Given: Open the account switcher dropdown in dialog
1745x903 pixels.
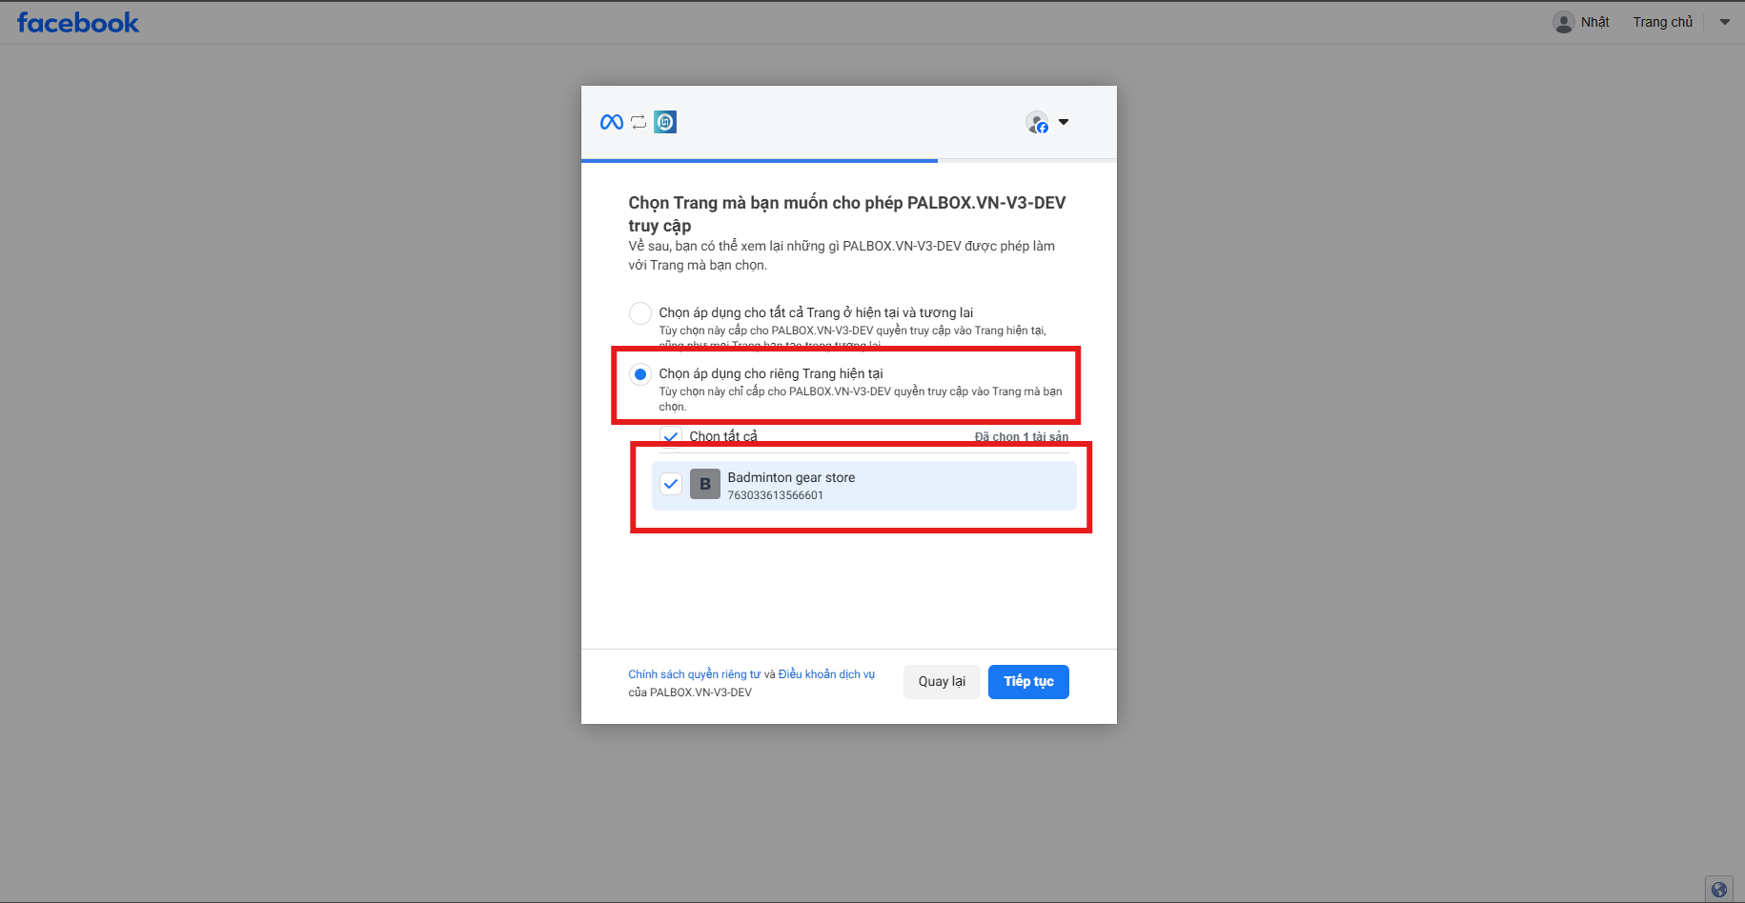Looking at the screenshot, I should [x=1064, y=122].
